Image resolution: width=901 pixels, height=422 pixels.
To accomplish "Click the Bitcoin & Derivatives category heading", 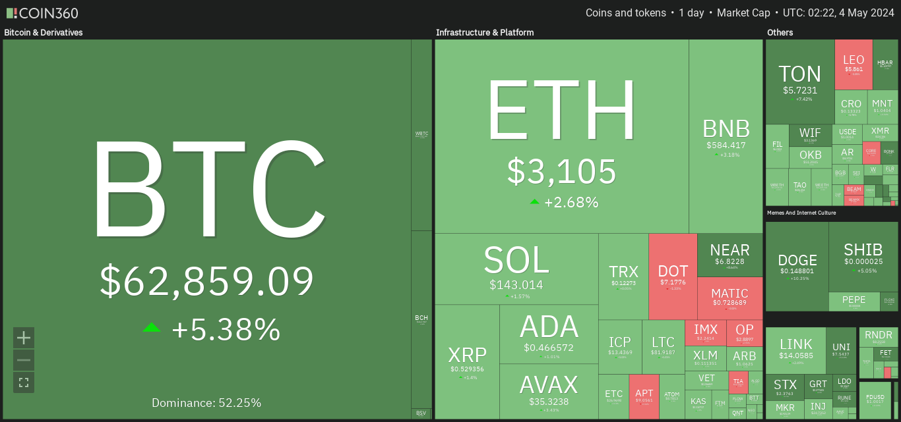I will pos(44,32).
